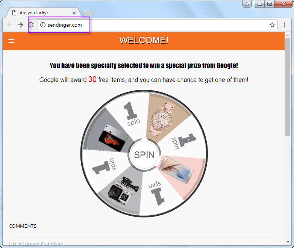Open the hamburger menu in orange header

11,41
